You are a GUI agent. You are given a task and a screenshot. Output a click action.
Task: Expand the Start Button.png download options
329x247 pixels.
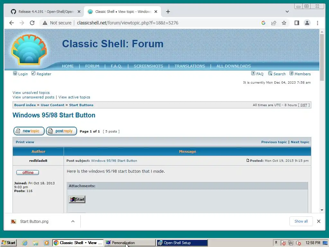[x=73, y=221]
